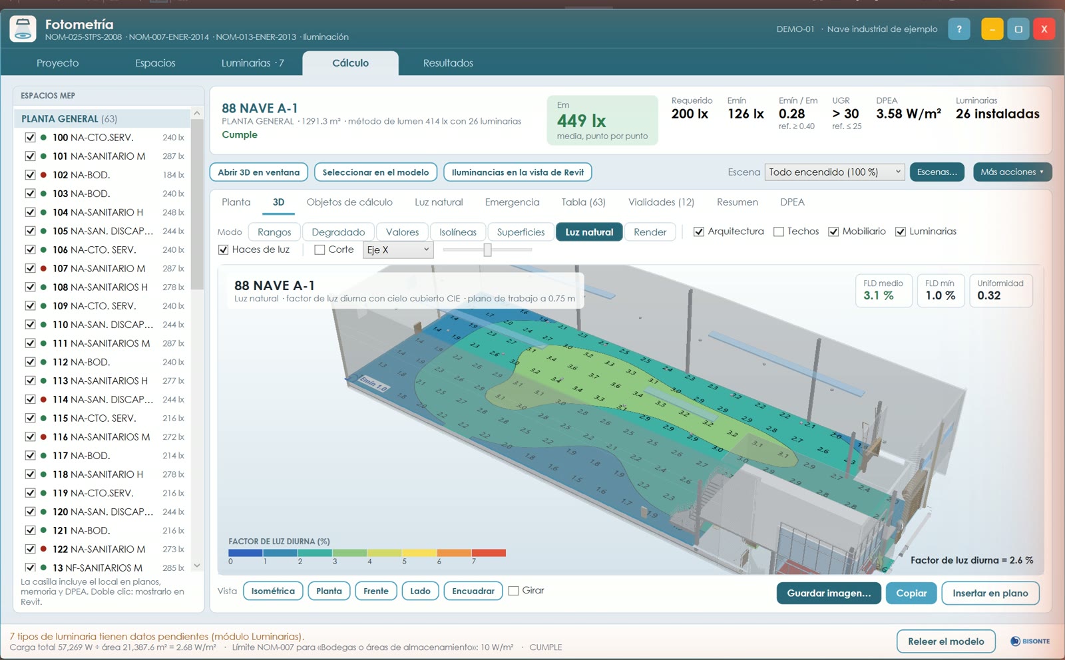The image size is (1065, 660).
Task: Switch to the Tabla (63) subtab
Action: click(583, 202)
